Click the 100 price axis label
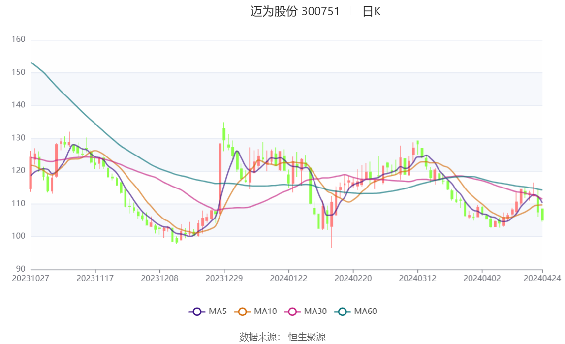565x344 pixels. (18, 236)
